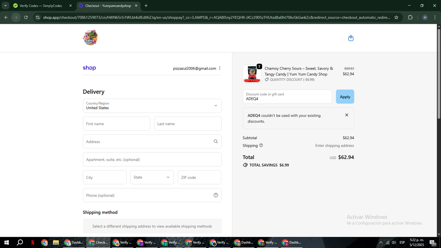Click the QUANTITY DISCOUNT (-$6.99) label

pos(292,80)
